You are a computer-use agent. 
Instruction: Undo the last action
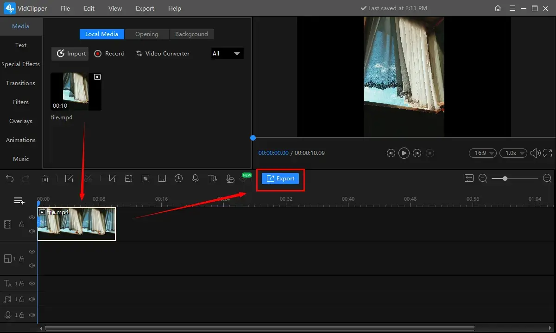(x=10, y=179)
